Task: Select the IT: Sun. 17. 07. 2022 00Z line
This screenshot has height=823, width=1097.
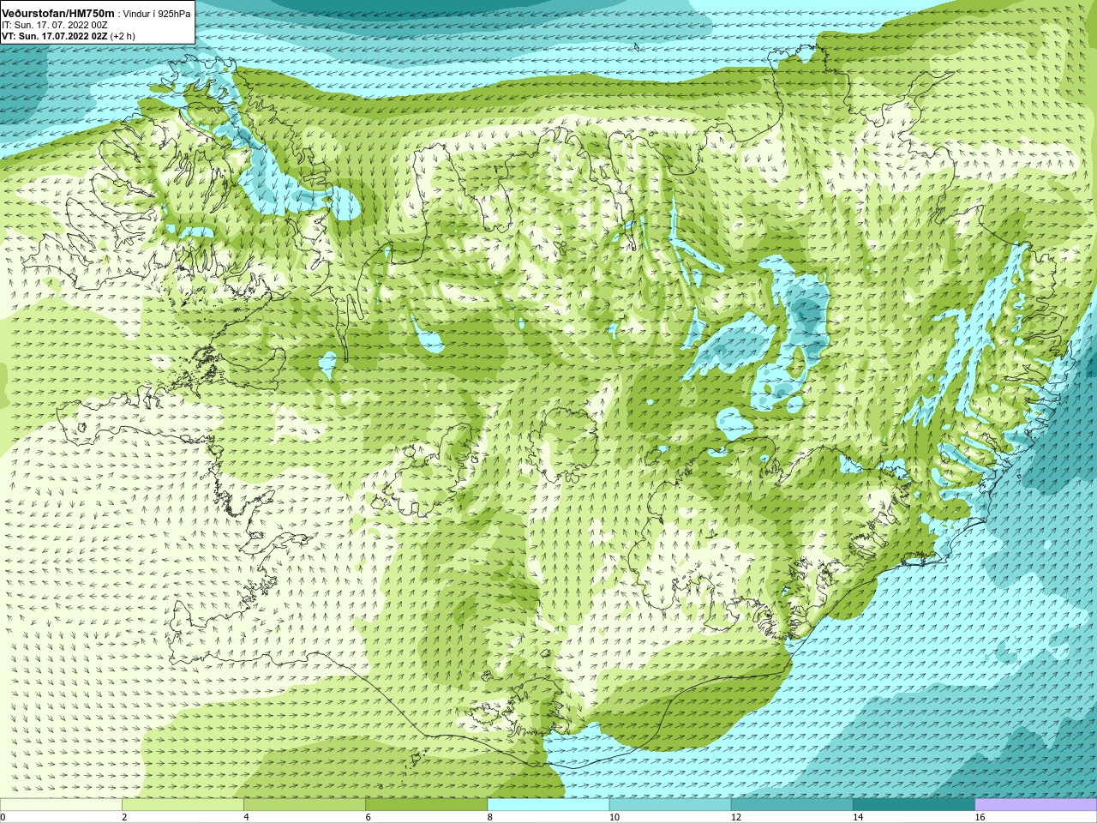Action: click(x=55, y=25)
